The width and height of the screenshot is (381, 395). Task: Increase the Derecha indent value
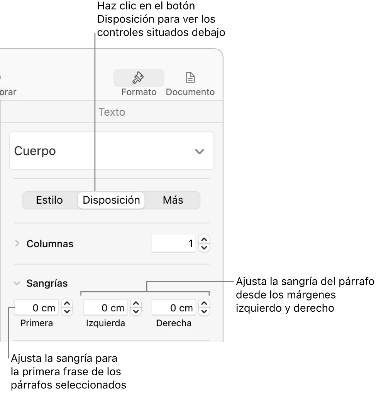[204, 304]
